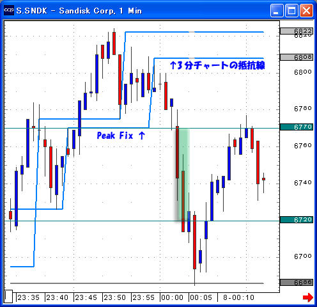Viewport: 317px width, 307px height.
Task: Click the green highlighted candle zone
Action: (x=183, y=175)
